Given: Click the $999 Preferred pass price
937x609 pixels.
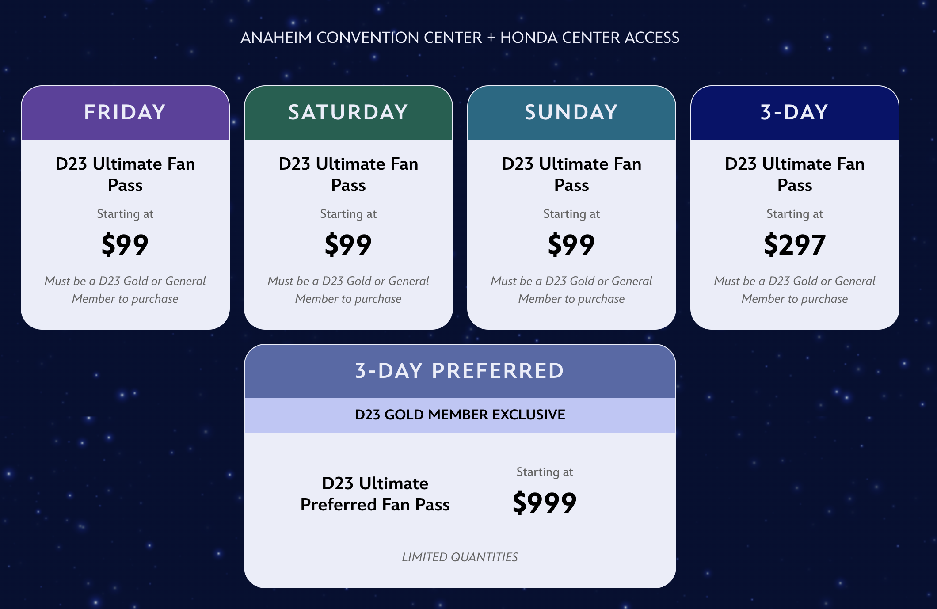Looking at the screenshot, I should click(x=545, y=502).
